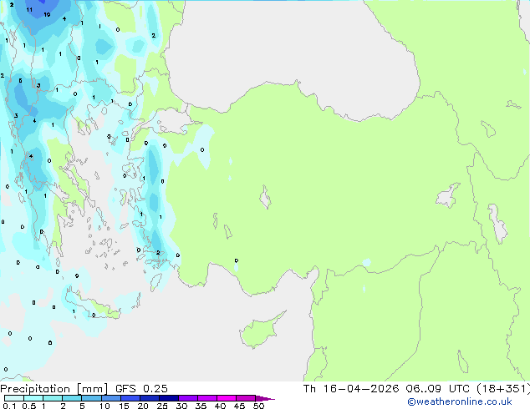Click the legend scale label '0.5'
530x409 pixels.
(28, 406)
